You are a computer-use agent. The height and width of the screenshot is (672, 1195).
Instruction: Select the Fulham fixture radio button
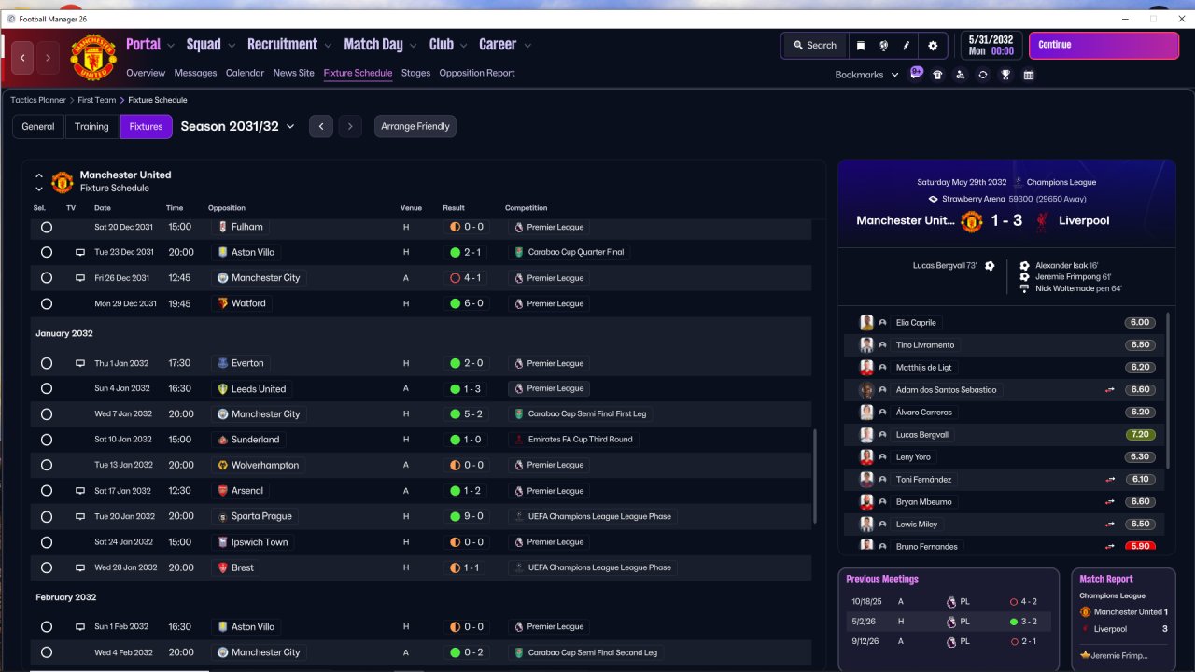tap(47, 227)
